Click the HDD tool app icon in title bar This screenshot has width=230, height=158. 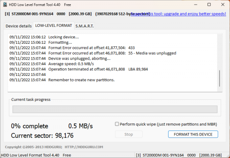(x=5, y=5)
